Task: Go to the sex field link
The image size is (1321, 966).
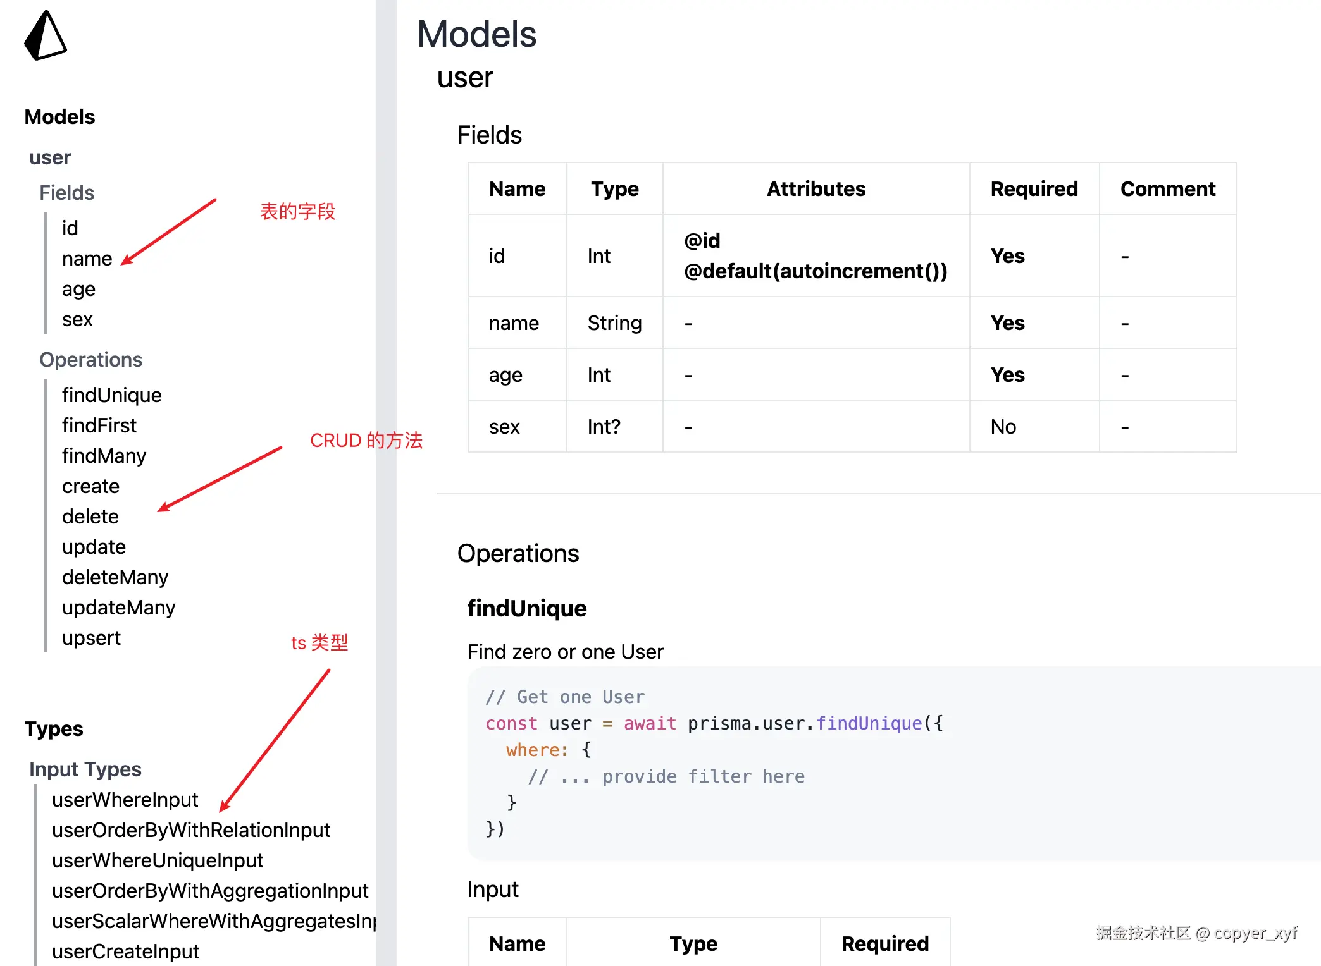Action: tap(77, 319)
